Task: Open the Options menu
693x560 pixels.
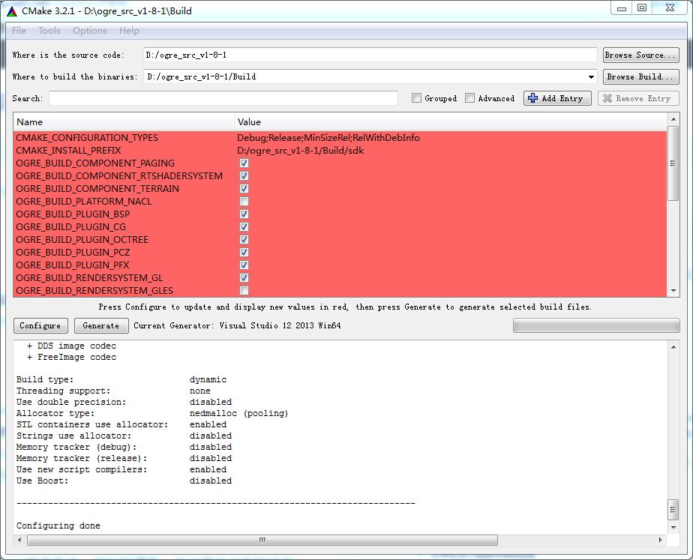Action: (x=90, y=31)
